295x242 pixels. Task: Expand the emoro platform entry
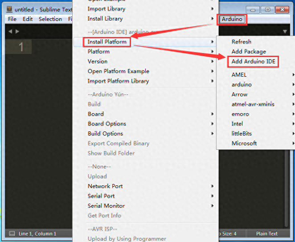tap(256, 114)
